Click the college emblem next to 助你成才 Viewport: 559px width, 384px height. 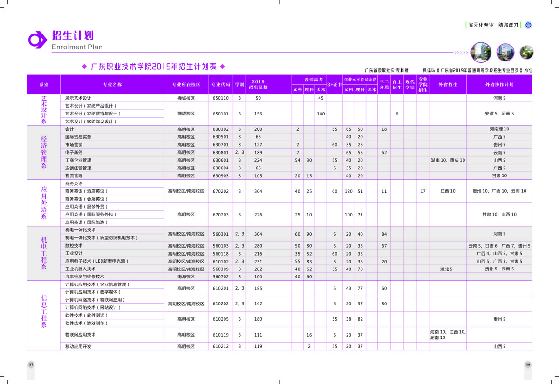(x=528, y=25)
